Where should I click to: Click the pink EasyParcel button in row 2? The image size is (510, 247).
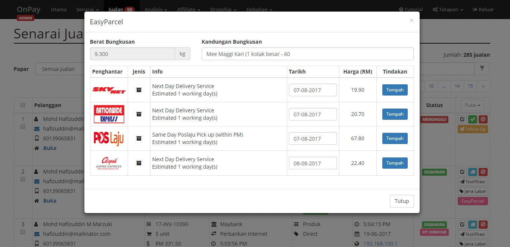tap(473, 201)
